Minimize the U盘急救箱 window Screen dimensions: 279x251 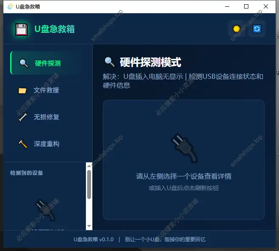coord(227,6)
